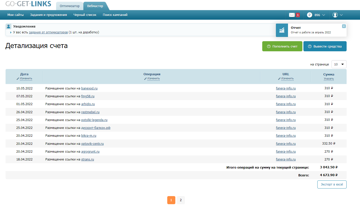
Task: Open the bikra-m.ru link
Action: [89, 136]
